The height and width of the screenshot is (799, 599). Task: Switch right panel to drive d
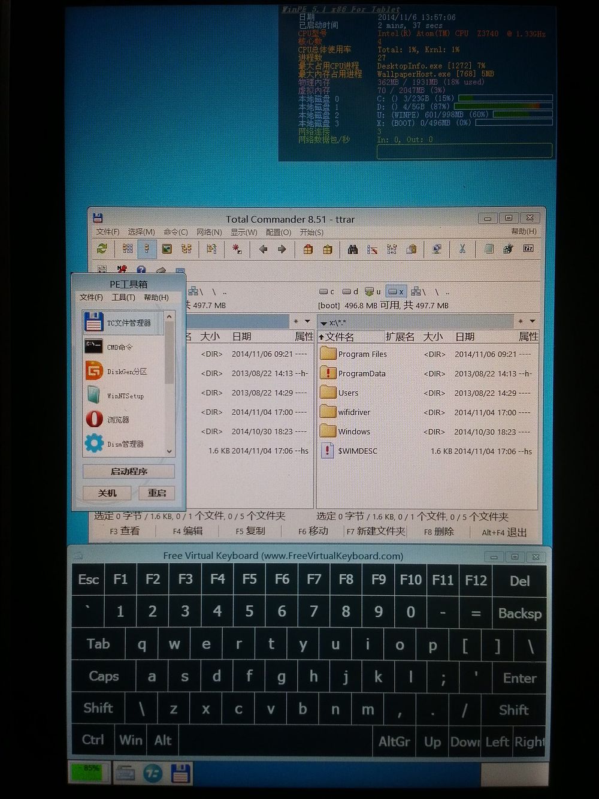click(350, 292)
